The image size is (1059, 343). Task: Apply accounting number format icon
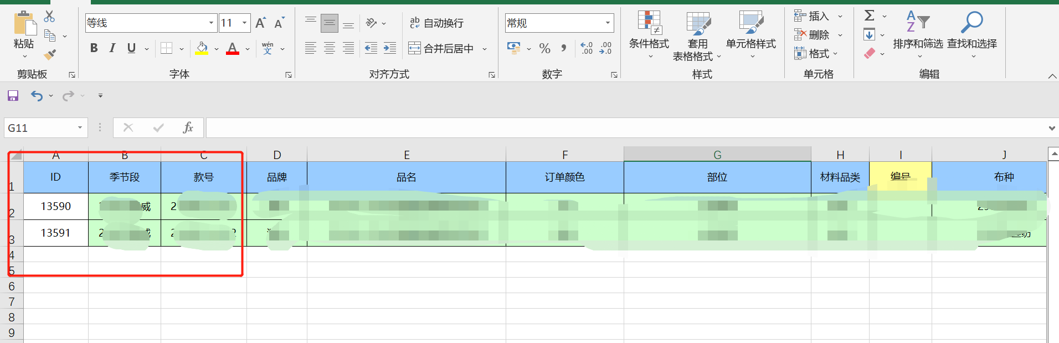click(514, 48)
